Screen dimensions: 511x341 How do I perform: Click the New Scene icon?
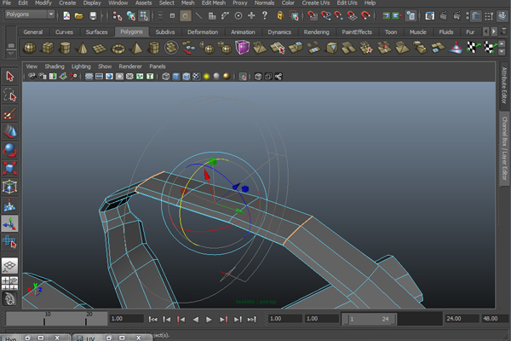(x=66, y=15)
